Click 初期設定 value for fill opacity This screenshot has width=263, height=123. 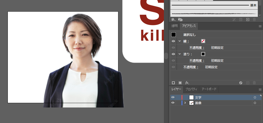[217, 61]
